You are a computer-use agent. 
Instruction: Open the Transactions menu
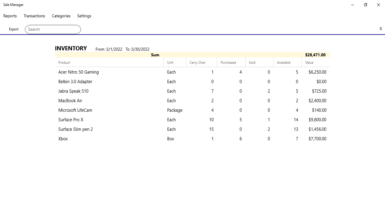[34, 16]
